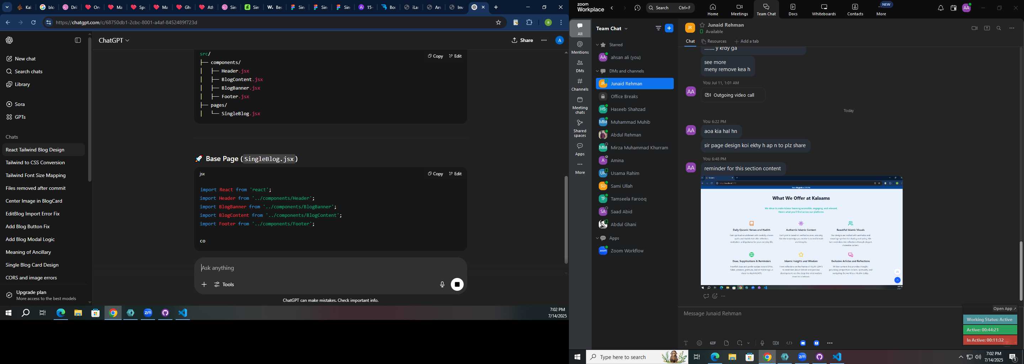Use ChatGPT voice dictation microphone

click(x=442, y=284)
